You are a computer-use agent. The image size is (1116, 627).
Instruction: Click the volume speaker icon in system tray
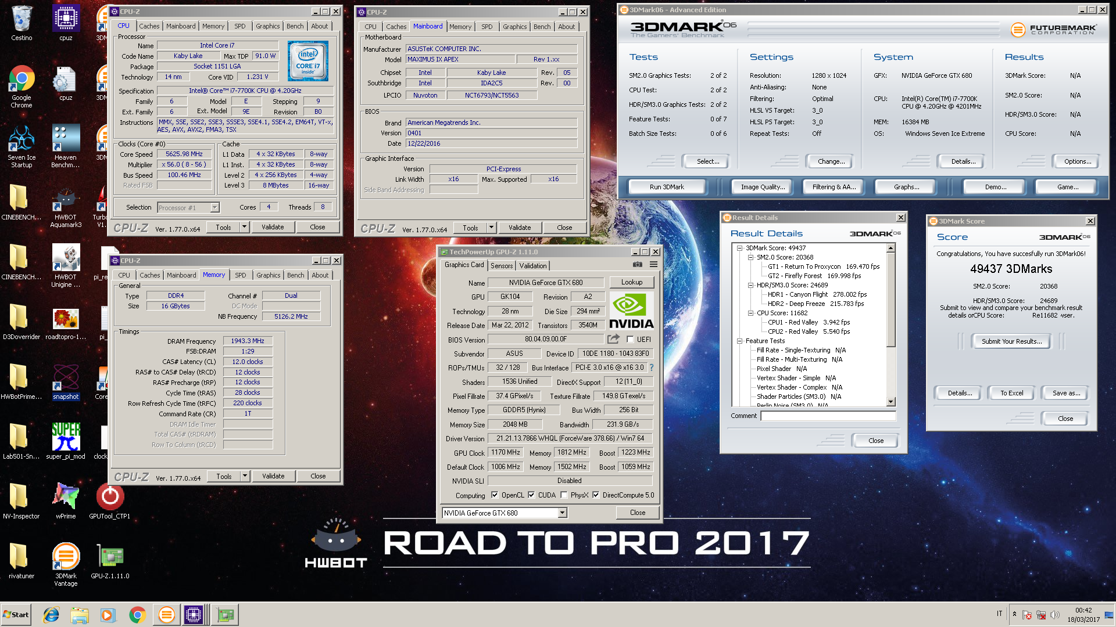(1055, 615)
